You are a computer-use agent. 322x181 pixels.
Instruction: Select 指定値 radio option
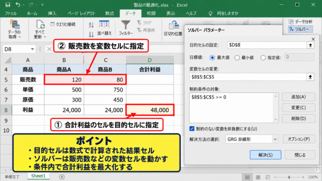(x=263, y=58)
